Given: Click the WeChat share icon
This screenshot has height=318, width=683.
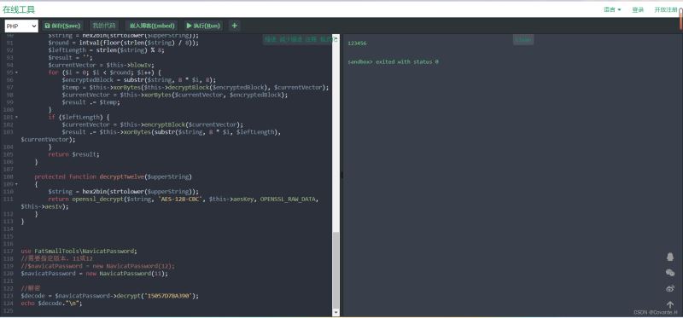Looking at the screenshot, I should click(670, 273).
